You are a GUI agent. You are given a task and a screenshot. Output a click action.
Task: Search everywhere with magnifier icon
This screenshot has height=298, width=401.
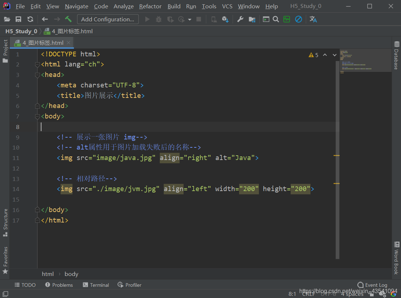(x=276, y=19)
